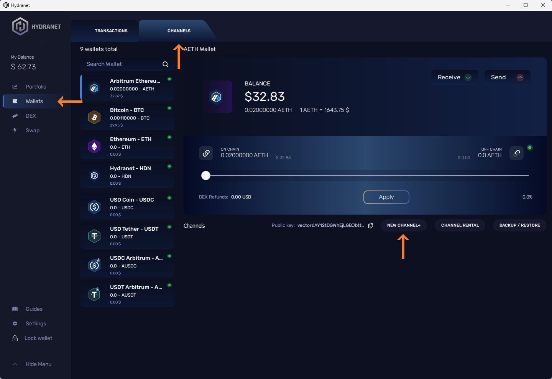Click the Bitcoin wallet coin icon
552x379 pixels.
(x=94, y=117)
